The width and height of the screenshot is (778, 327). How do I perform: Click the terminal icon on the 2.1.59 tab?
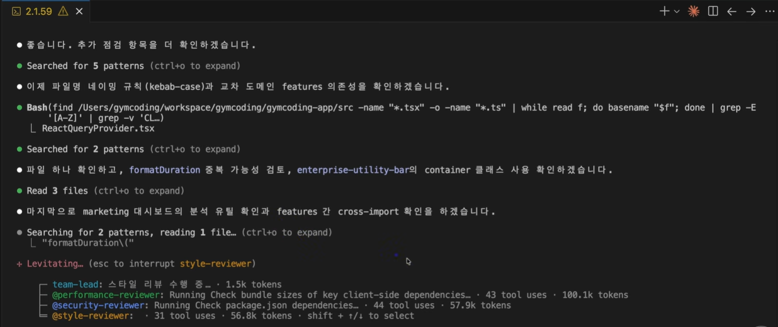(16, 12)
